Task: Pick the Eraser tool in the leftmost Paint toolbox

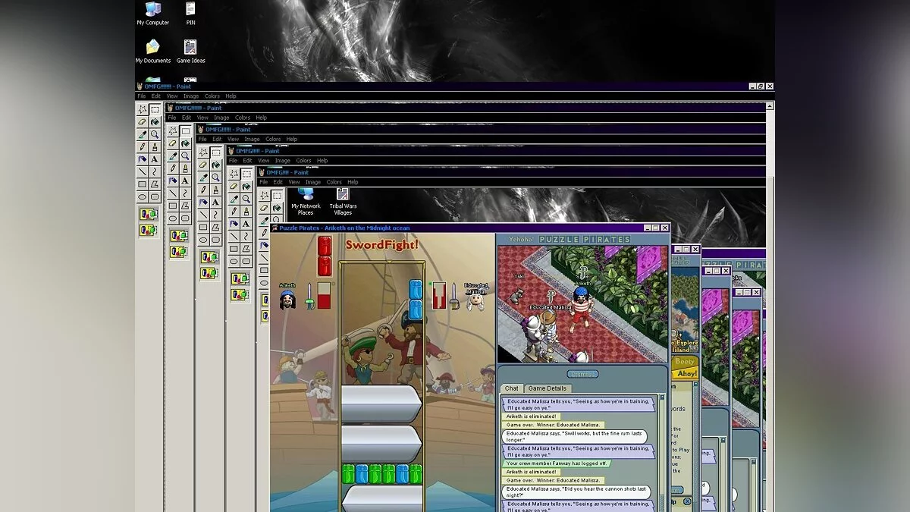Action: point(142,121)
